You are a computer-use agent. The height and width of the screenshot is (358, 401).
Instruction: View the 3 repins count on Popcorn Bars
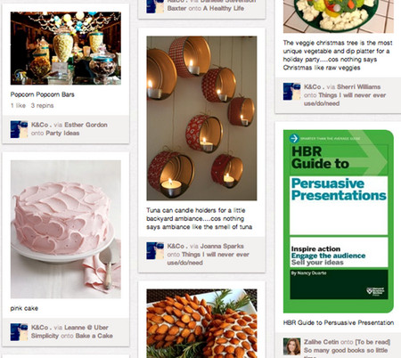click(x=42, y=105)
